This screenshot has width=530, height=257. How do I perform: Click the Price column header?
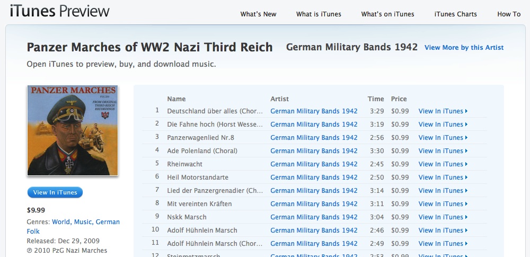tap(399, 99)
